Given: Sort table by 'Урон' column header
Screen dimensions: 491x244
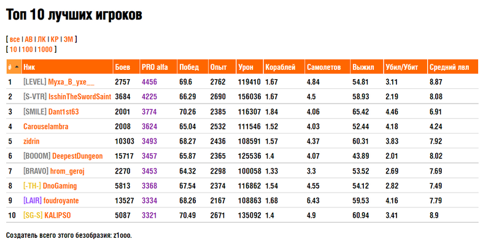Looking at the screenshot, I should tap(246, 67).
